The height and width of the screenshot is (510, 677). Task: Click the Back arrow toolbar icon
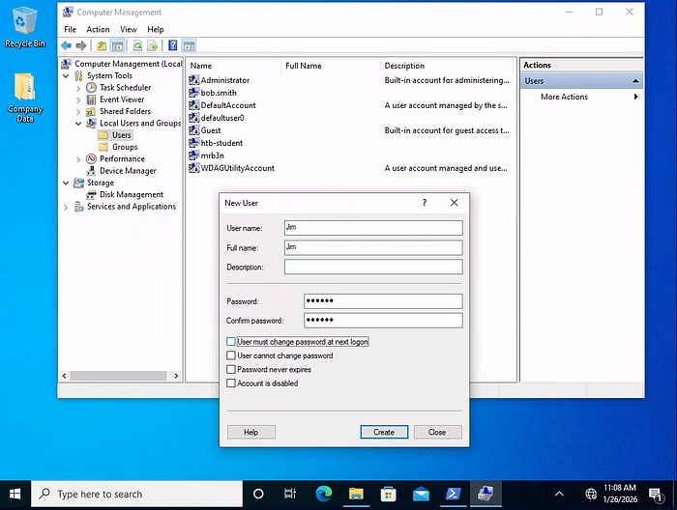(x=66, y=45)
